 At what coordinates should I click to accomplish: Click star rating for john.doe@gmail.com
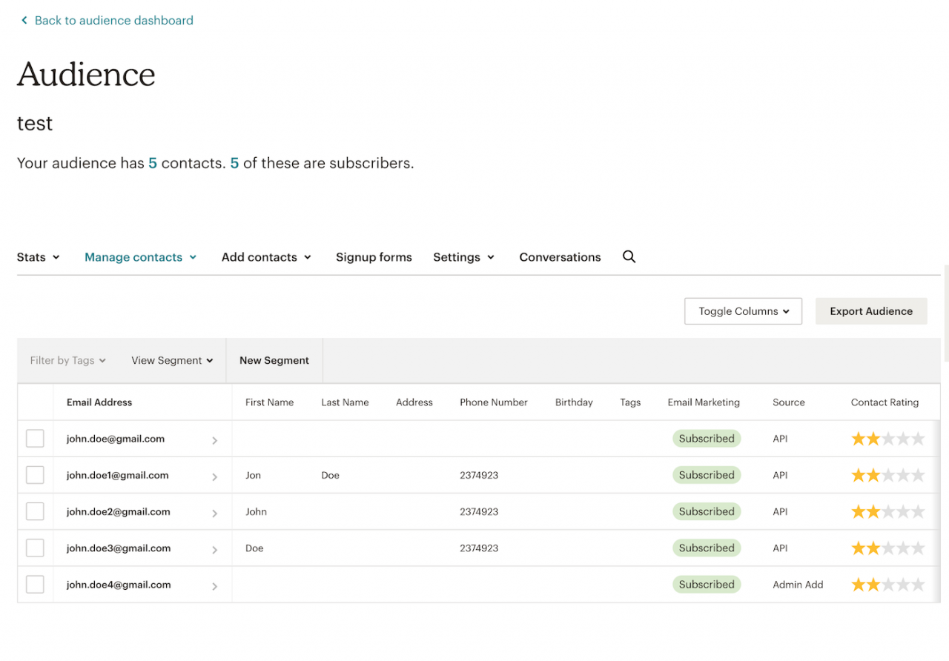tap(887, 439)
